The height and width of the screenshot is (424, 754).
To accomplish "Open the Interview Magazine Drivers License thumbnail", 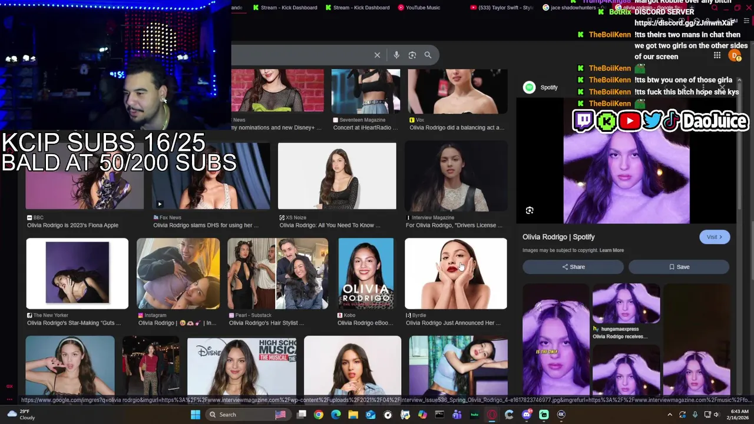I will tap(456, 175).
